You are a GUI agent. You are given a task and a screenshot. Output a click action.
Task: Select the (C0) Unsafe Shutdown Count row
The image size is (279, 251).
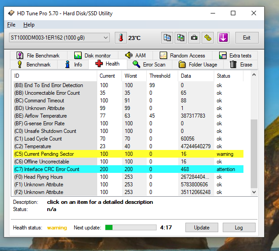pyautogui.click(x=128, y=131)
